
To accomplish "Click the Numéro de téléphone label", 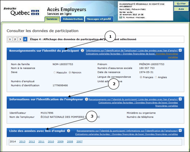I will click(140, 117).
